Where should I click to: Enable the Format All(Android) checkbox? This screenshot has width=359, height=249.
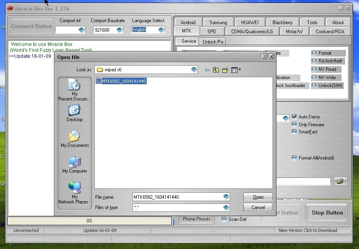click(x=294, y=158)
